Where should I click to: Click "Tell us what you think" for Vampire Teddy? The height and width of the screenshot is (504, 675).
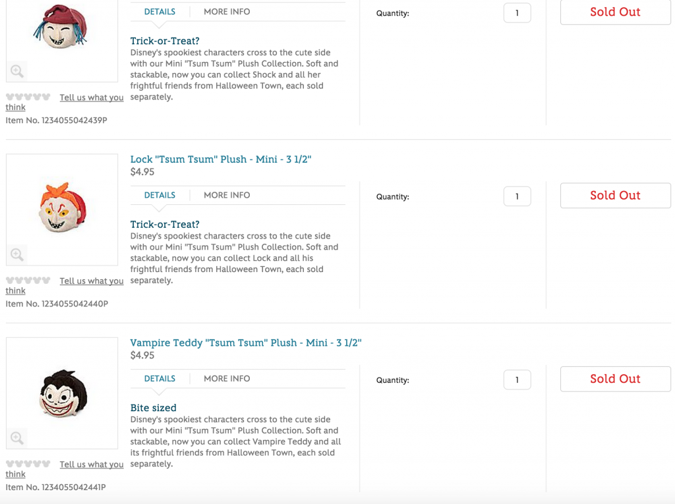(x=92, y=464)
